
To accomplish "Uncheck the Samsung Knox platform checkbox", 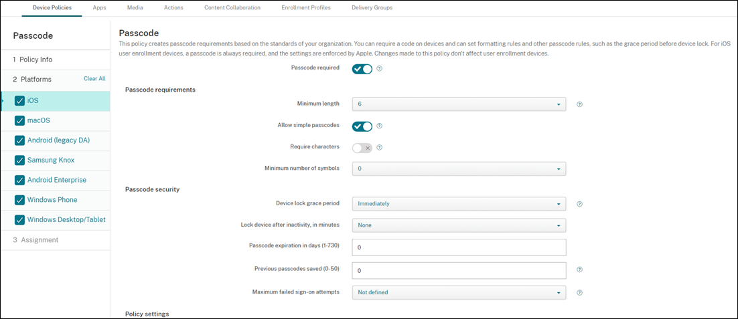I will click(19, 161).
